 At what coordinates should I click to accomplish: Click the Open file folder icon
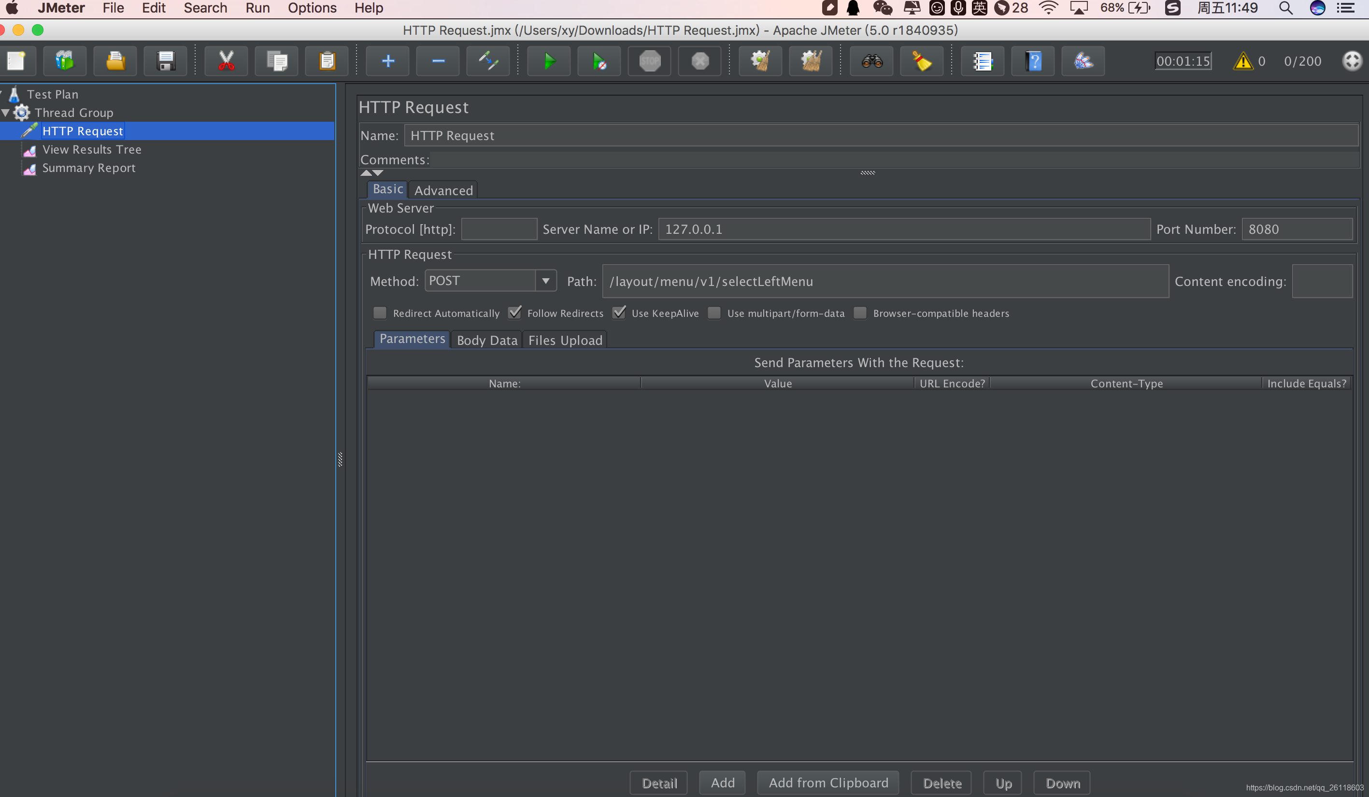point(115,61)
